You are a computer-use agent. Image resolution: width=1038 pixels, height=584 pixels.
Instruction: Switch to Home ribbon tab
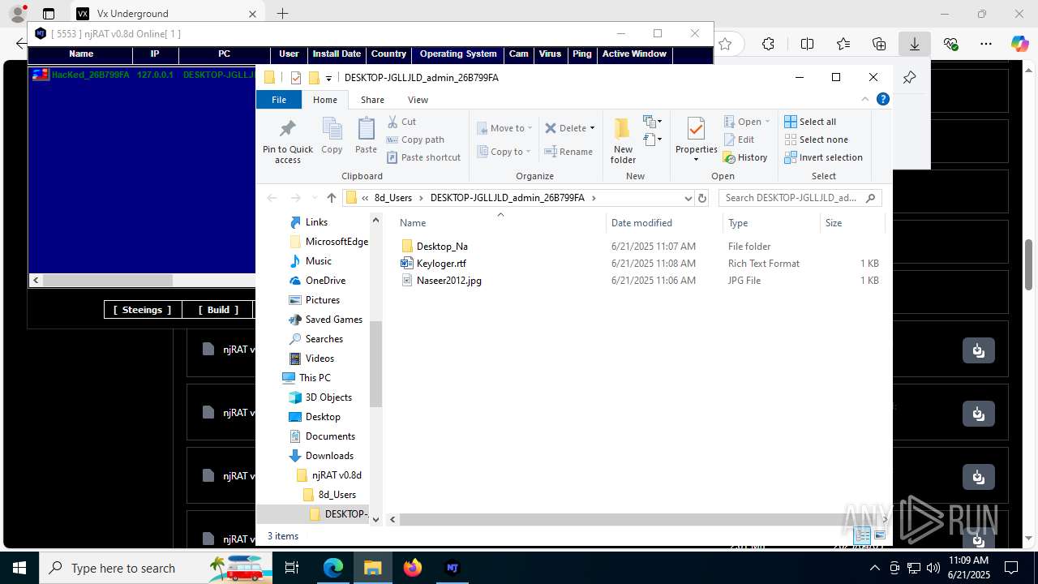(x=325, y=100)
